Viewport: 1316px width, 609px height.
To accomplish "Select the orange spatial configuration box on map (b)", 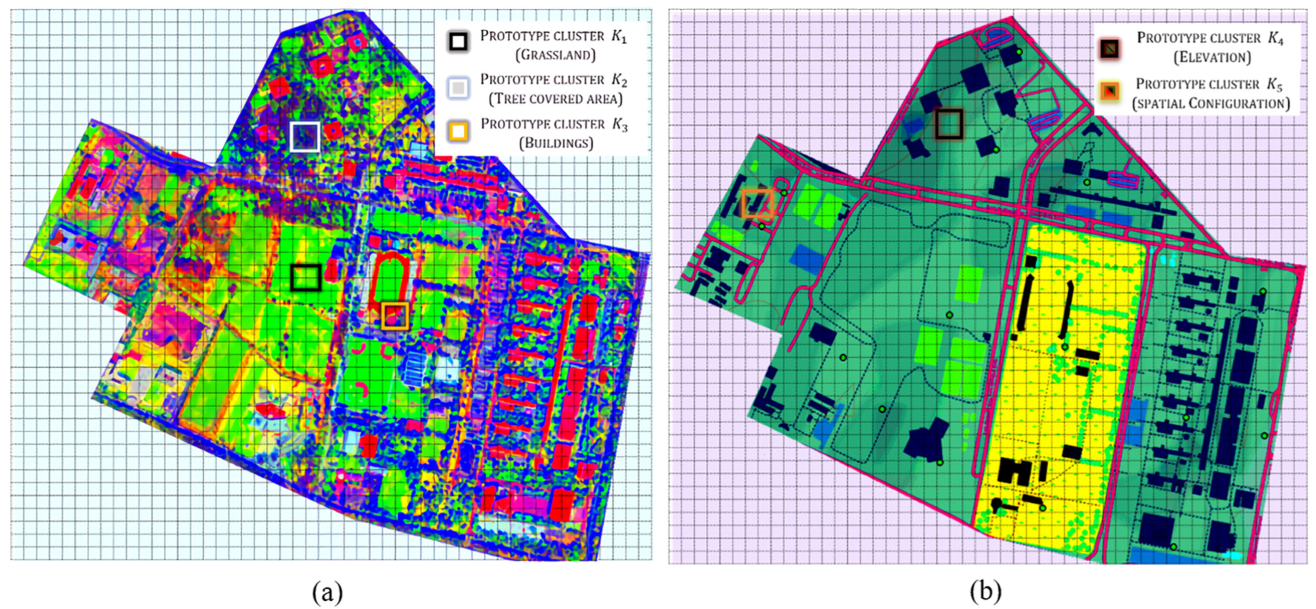I will click(757, 203).
